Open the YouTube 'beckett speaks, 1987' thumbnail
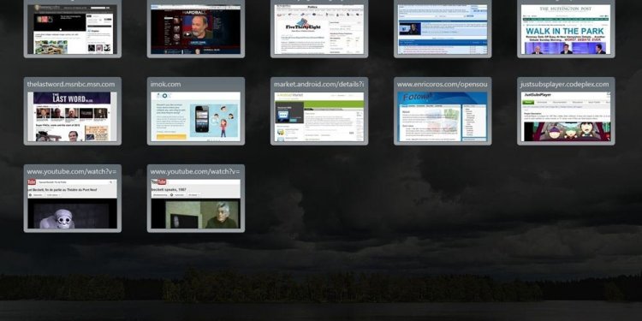This screenshot has width=642, height=321. pyautogui.click(x=196, y=204)
